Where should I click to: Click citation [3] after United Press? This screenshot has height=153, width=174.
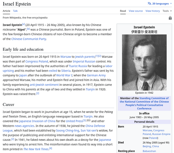coord(84,120)
